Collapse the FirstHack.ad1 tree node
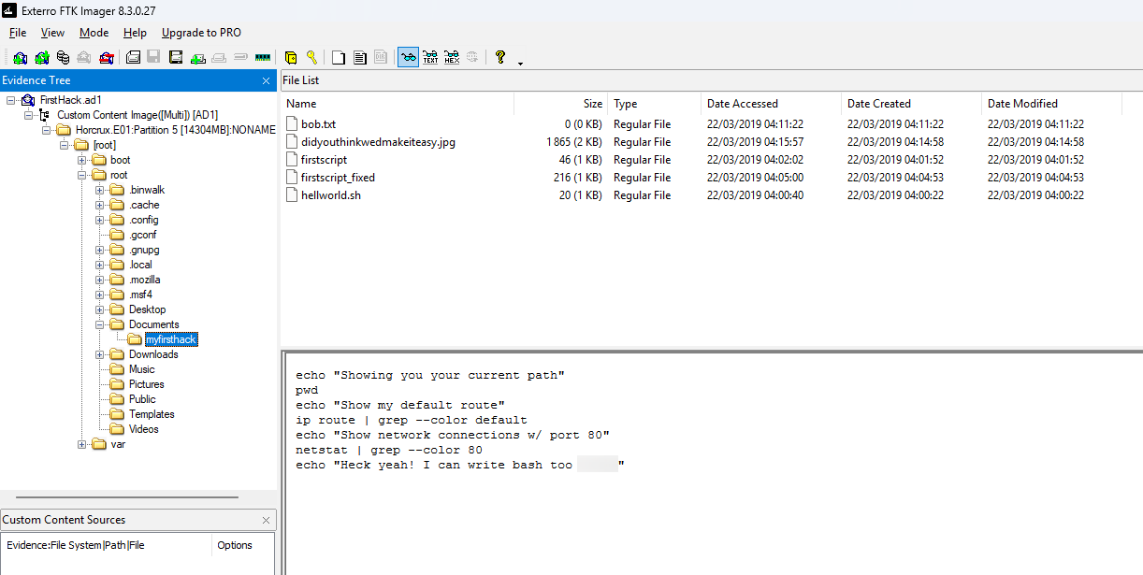The height and width of the screenshot is (575, 1143). coord(10,100)
